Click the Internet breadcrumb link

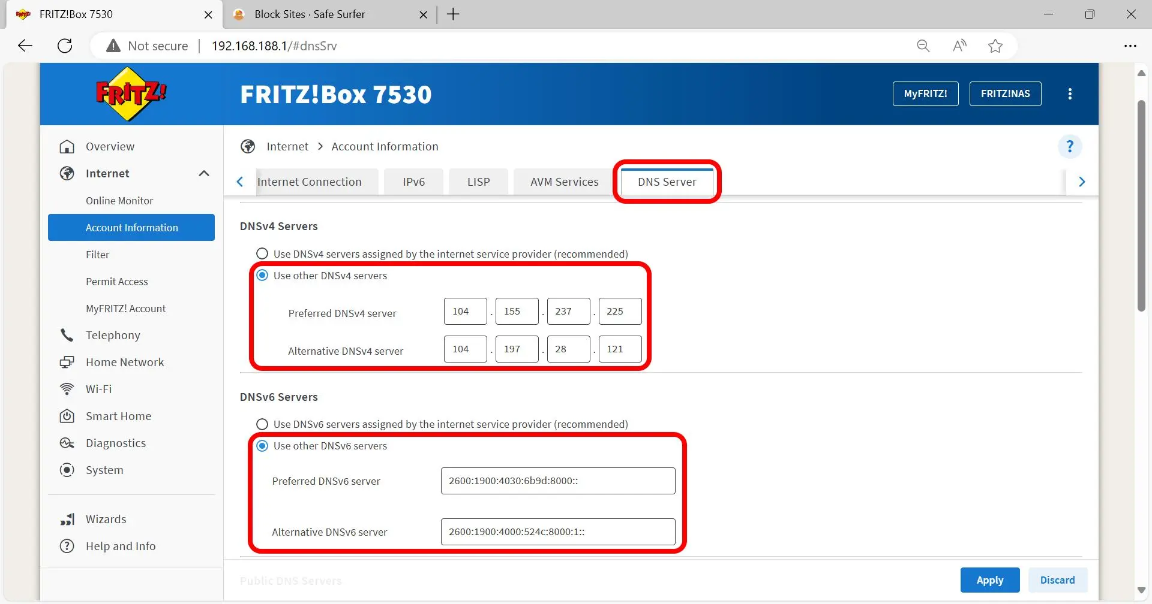pos(287,147)
